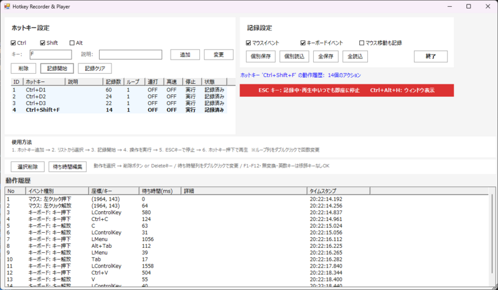Image resolution: width=498 pixels, height=290 pixels.
Task: Uncheck the Shift modifier checkbox
Action: [43, 43]
